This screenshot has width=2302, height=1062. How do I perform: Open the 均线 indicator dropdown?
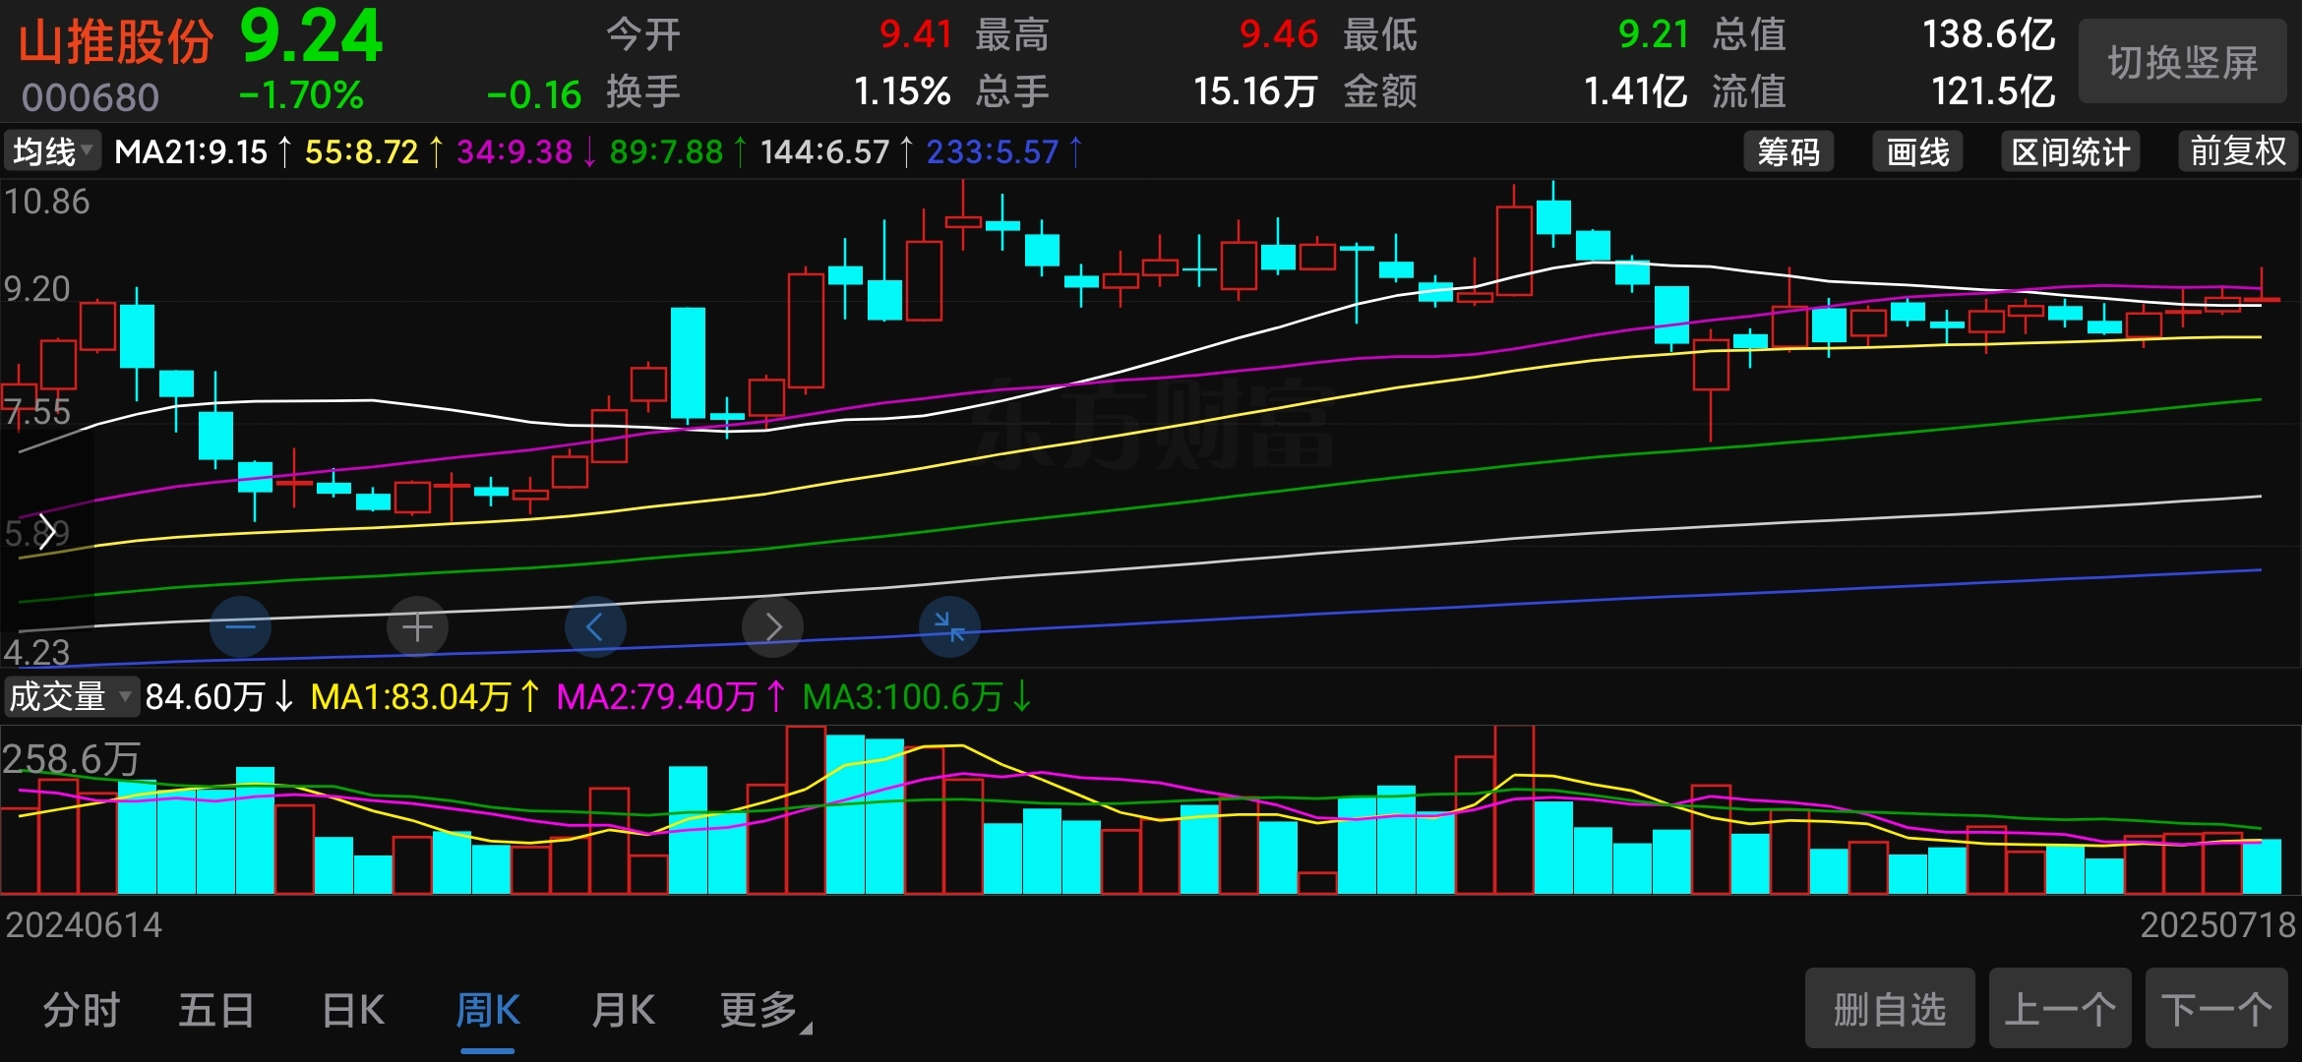(x=52, y=151)
